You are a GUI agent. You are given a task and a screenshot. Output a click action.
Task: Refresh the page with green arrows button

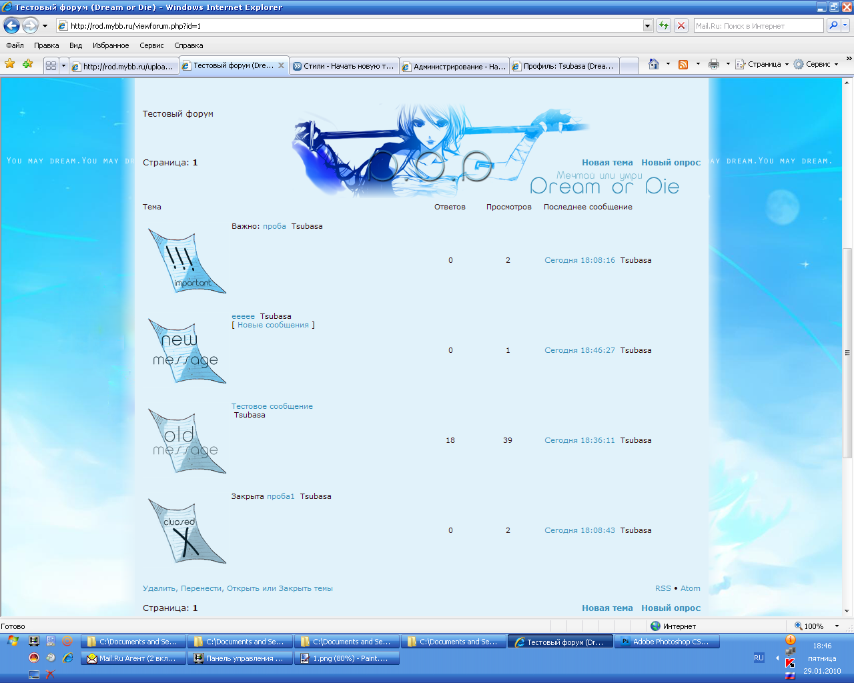coord(664,26)
